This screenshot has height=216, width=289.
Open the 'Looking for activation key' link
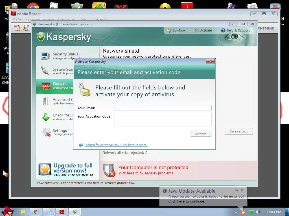coord(116,145)
